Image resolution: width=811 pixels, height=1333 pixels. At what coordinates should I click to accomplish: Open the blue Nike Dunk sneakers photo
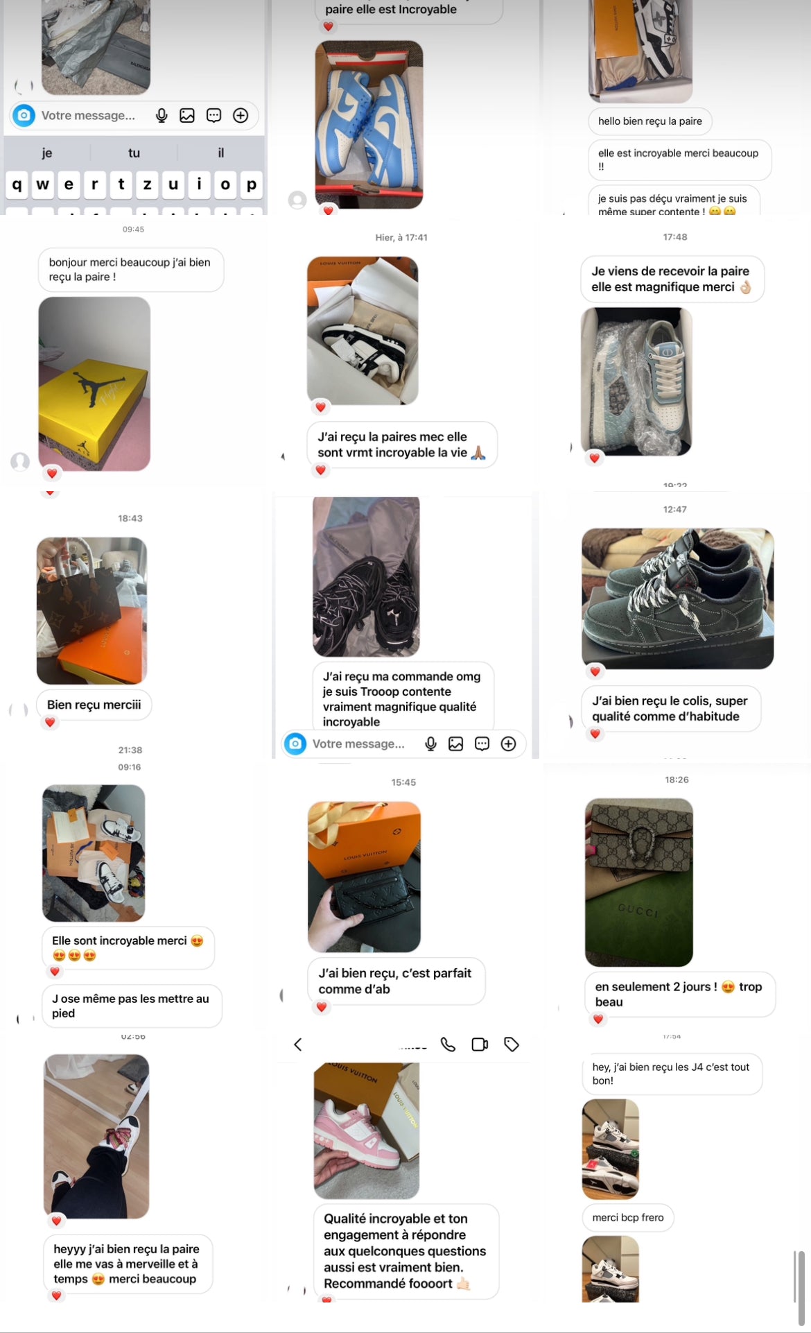point(369,124)
